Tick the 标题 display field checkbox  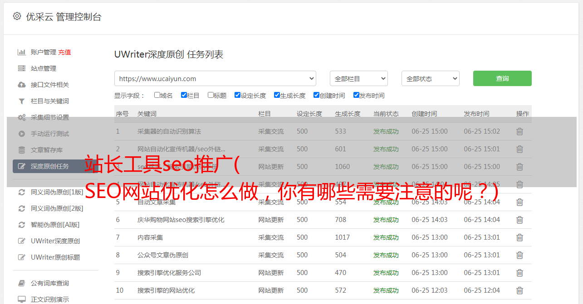tap(211, 95)
